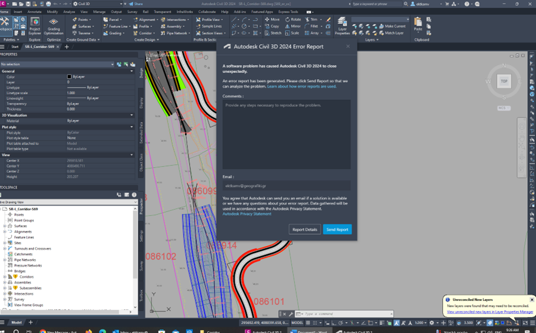Click the Autodesk App Store cart icon

[447, 4]
